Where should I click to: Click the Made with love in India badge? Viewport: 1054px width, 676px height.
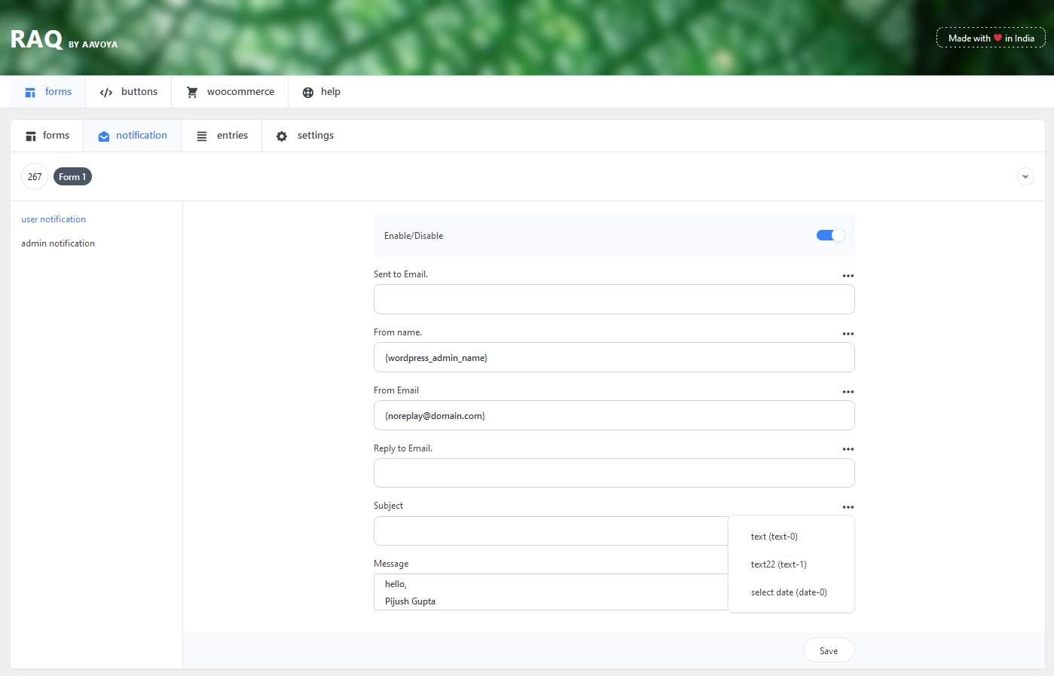pyautogui.click(x=991, y=38)
